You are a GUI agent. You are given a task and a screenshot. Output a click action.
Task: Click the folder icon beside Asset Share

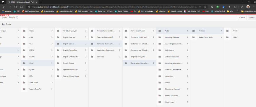point(24,83)
